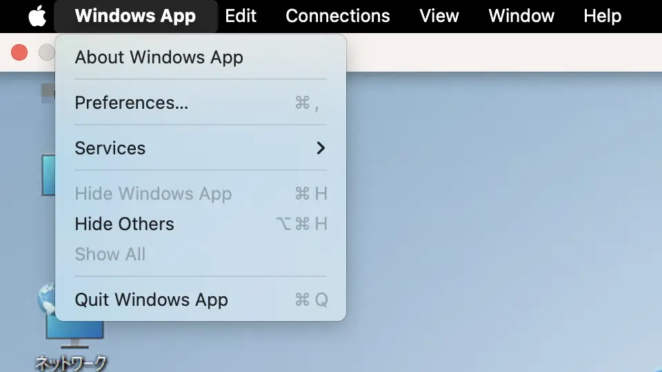
Task: Open the Connections menu
Action: pos(337,16)
